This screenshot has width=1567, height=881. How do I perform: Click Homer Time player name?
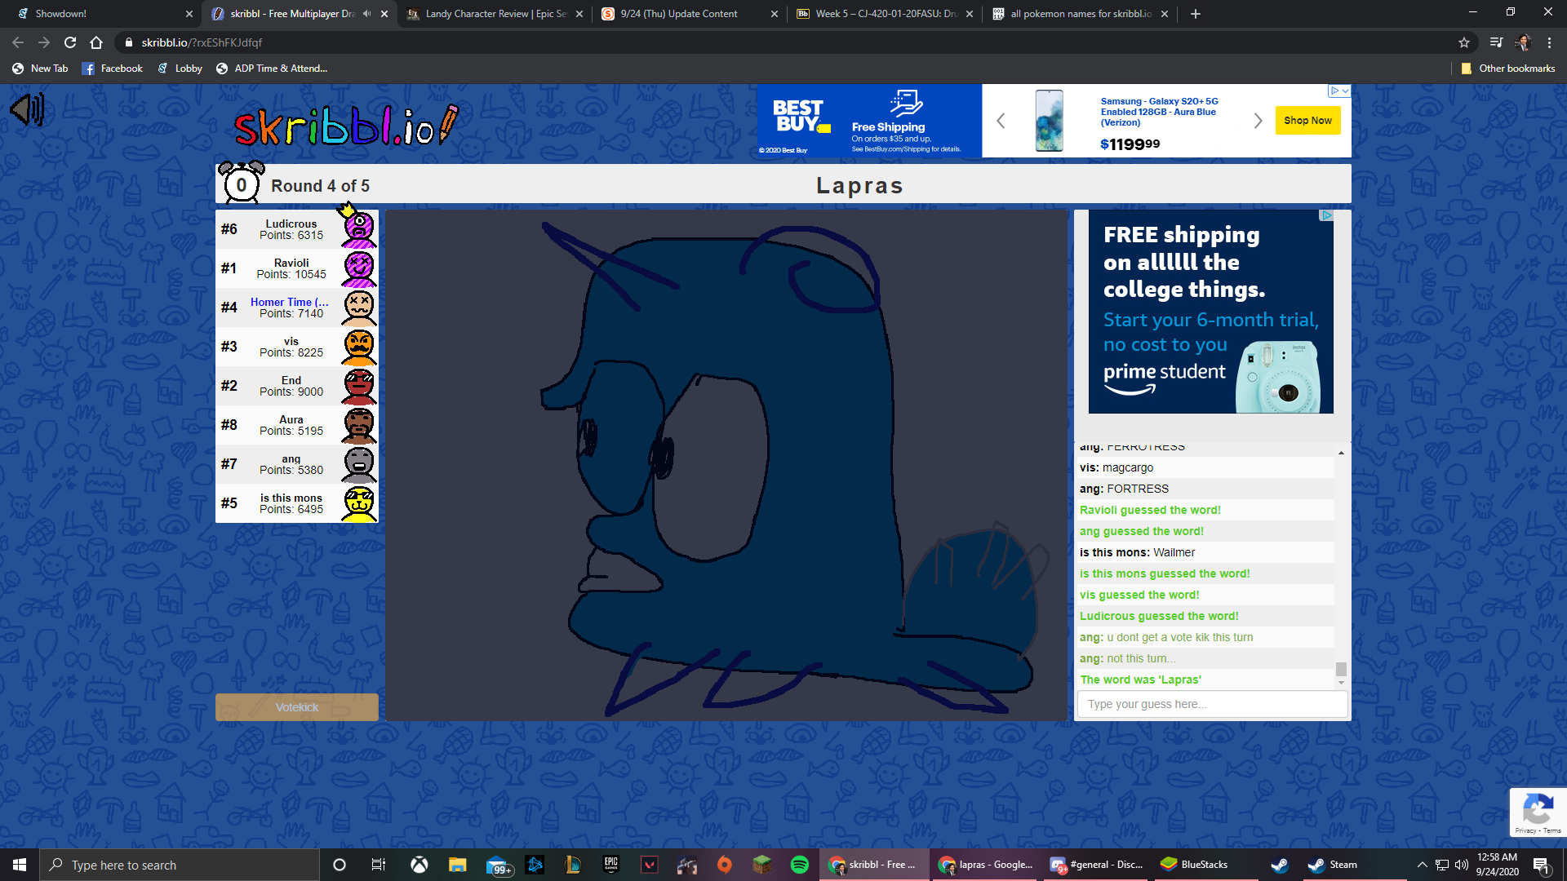click(x=289, y=302)
